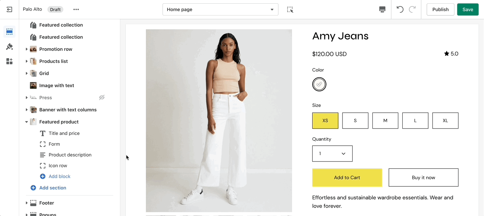Screen dimensions: 484x216
Task: Click the theme actions three-dot menu
Action: (x=76, y=9)
